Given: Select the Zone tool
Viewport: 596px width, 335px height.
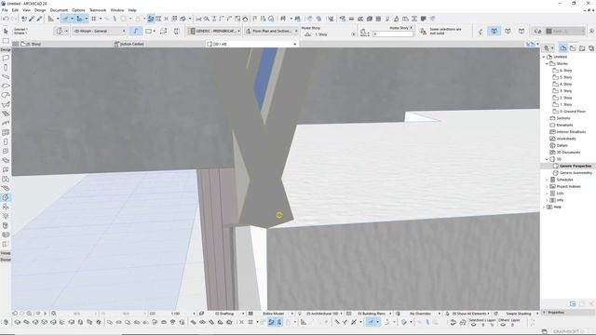Looking at the screenshot, I should coord(6,179).
